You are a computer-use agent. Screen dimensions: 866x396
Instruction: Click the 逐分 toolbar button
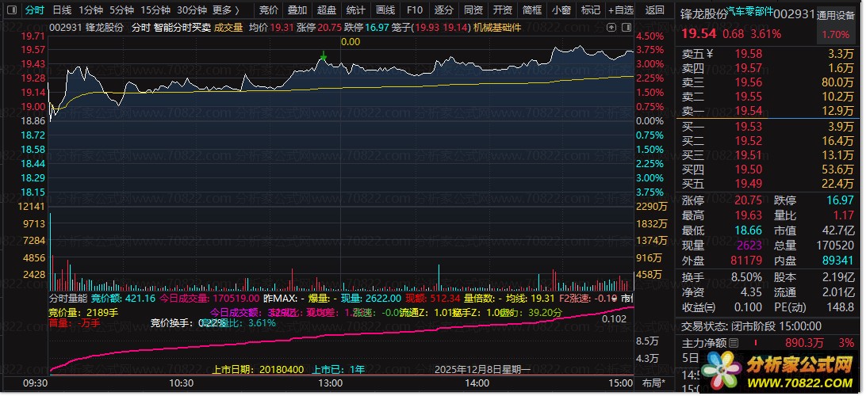[444, 10]
